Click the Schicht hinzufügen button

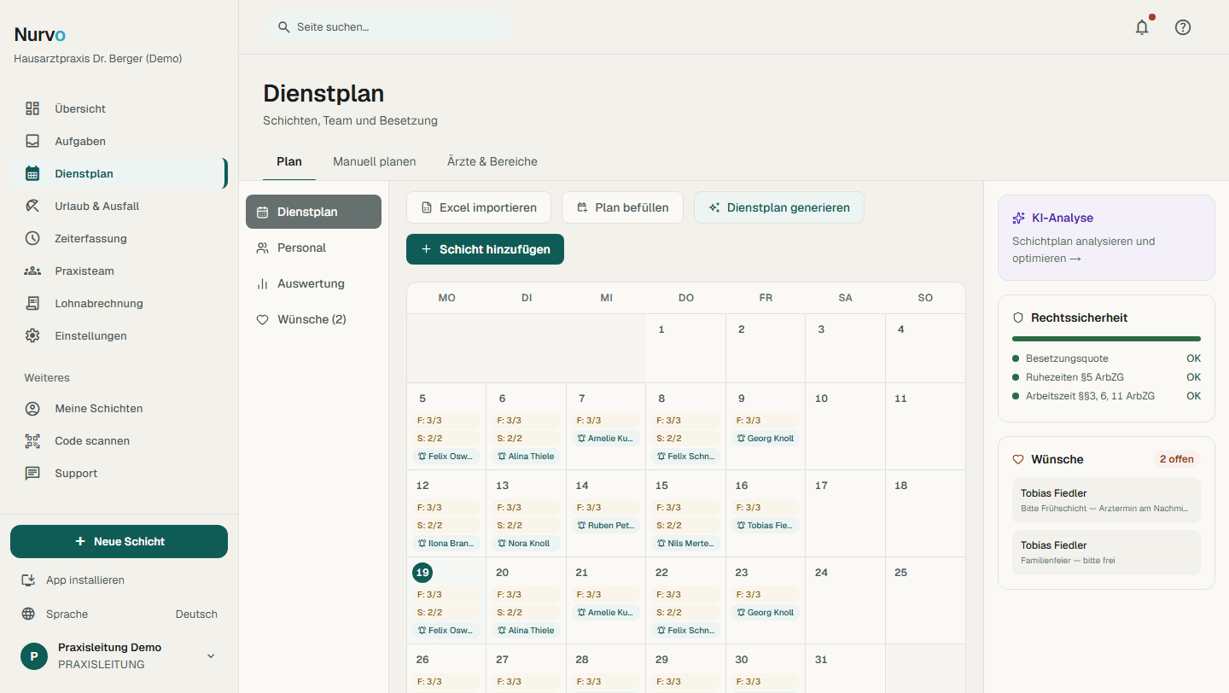485,249
